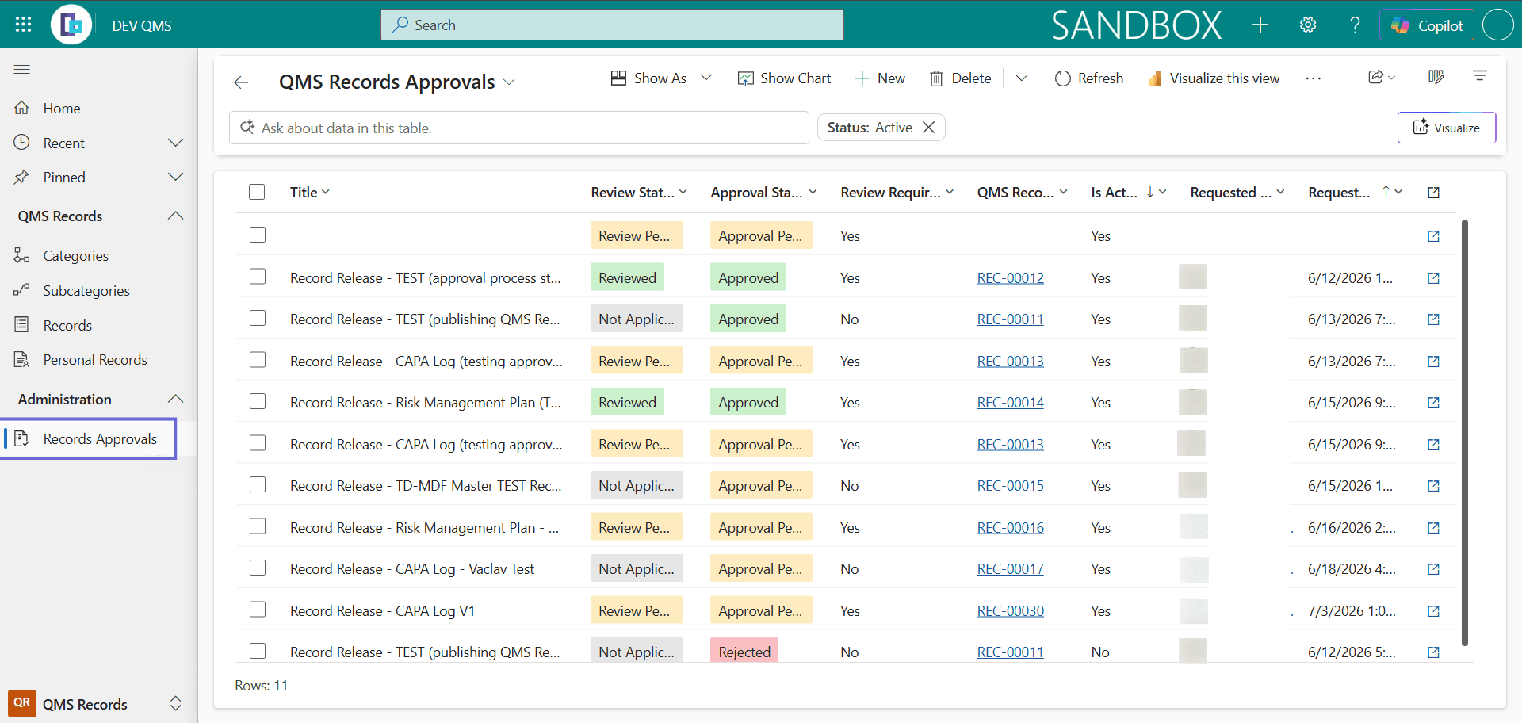Remove the Status: Active filter chip

[929, 128]
